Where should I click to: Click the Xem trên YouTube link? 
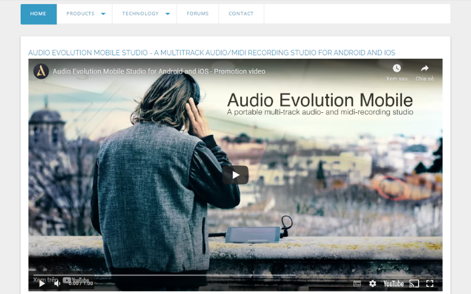click(61, 280)
